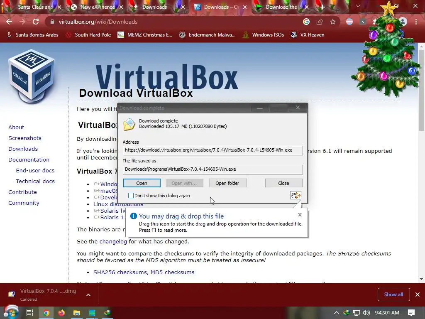Click the file saved as path field

coord(213,169)
